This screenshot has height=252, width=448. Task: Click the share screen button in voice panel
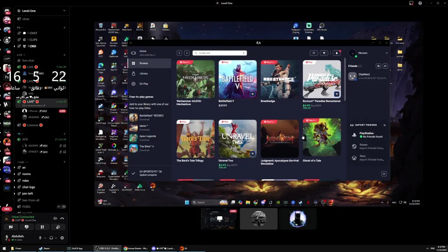pos(27,227)
